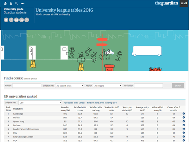Show info icon for Cambridge row
This screenshot has height=142, width=189.
coord(184,114)
